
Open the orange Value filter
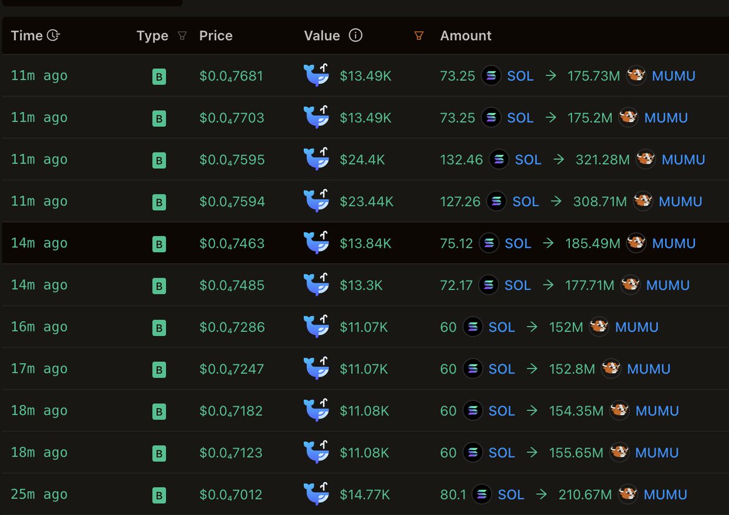(419, 36)
